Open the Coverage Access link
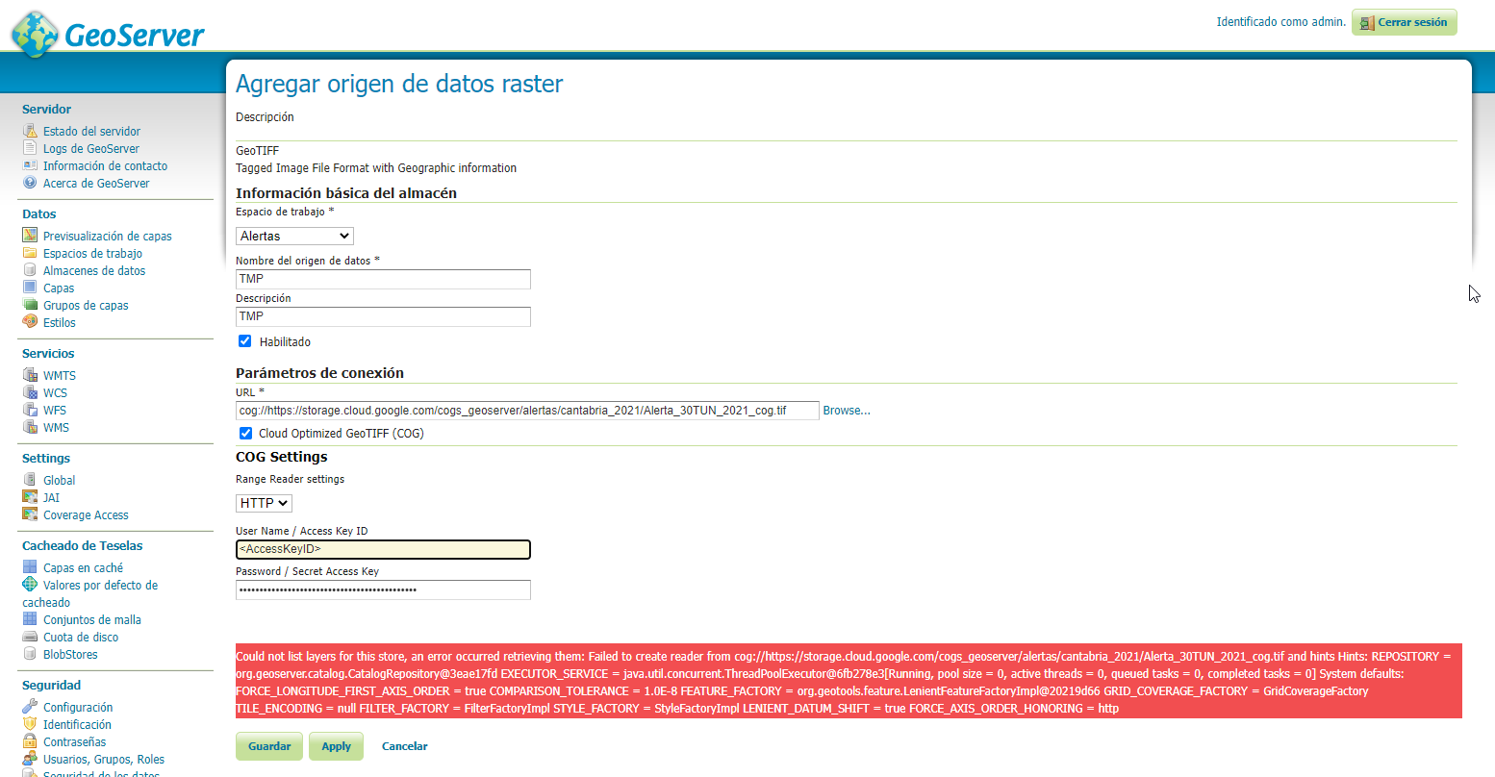1495x777 pixels. coord(86,514)
